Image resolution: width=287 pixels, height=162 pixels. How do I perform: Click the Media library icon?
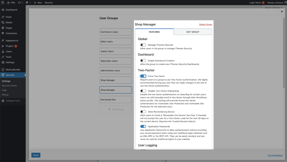click(x=3, y=22)
